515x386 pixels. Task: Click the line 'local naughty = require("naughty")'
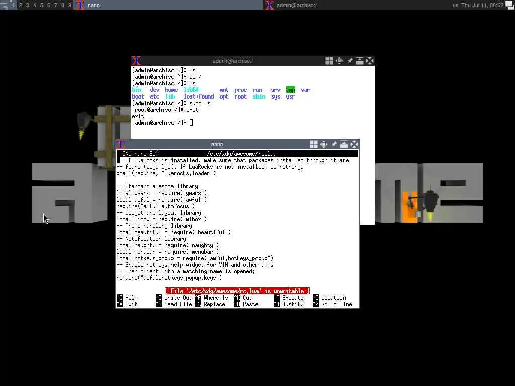tap(167, 245)
